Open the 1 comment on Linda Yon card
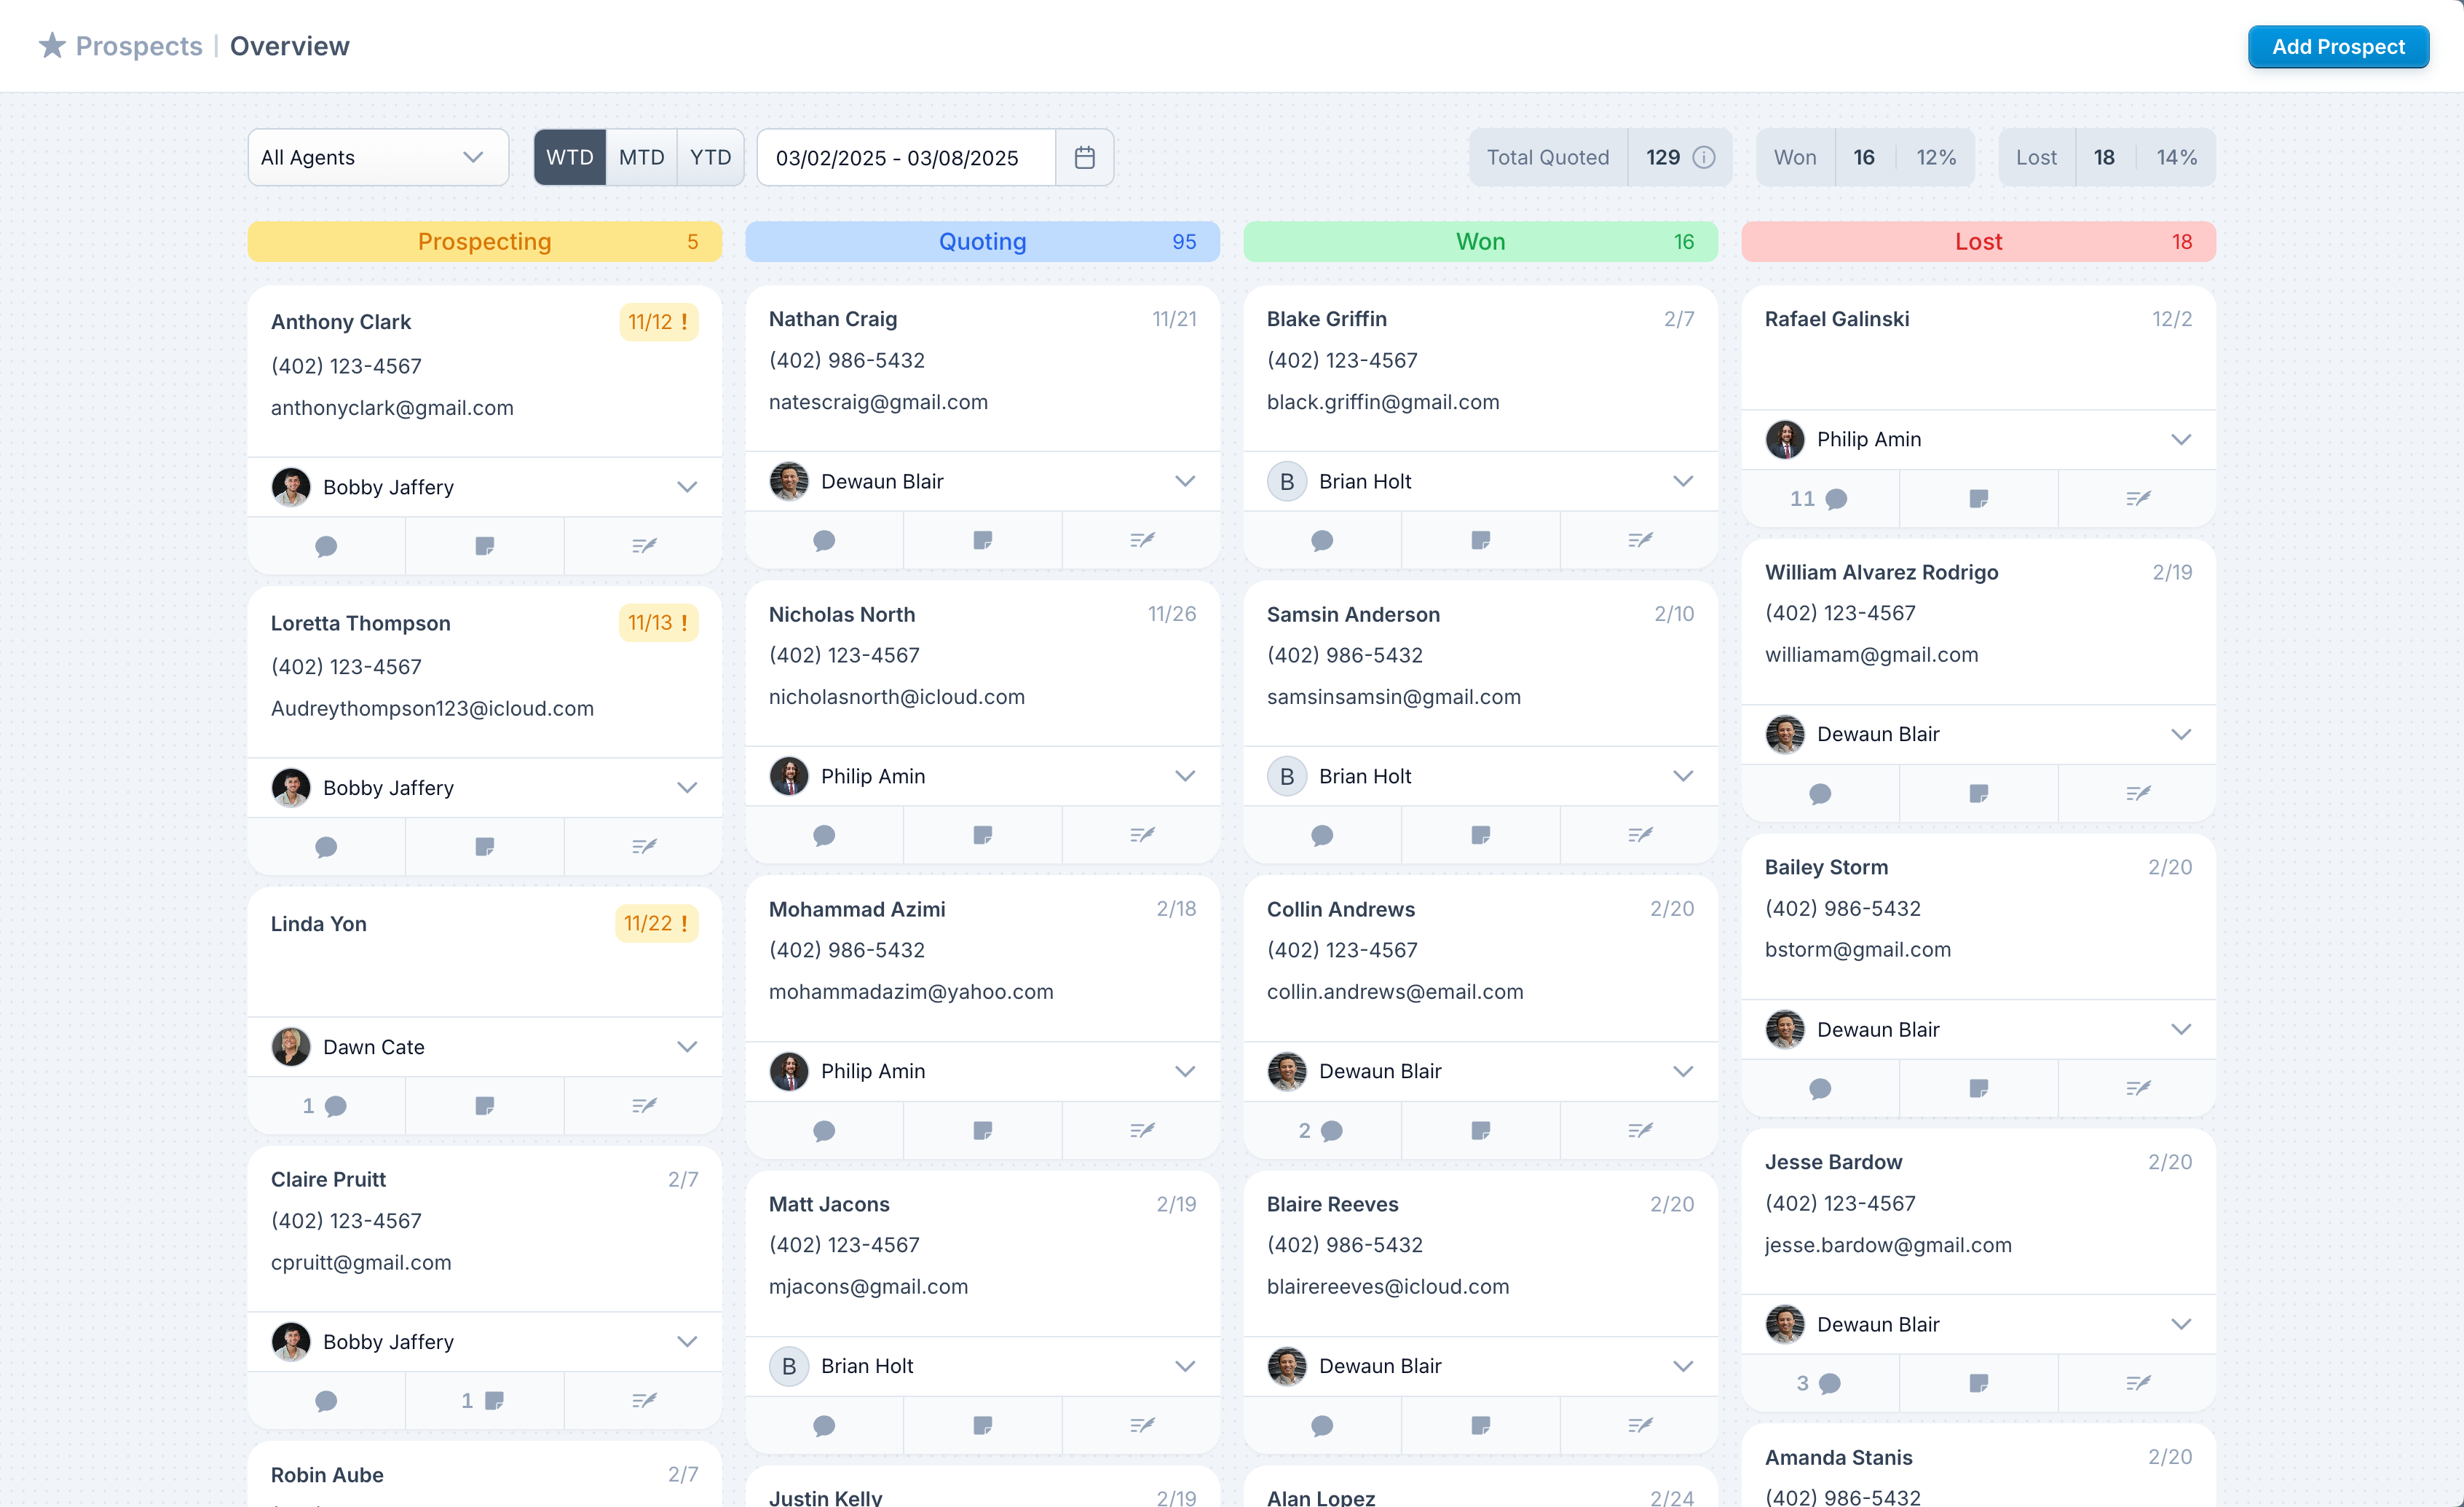 326,1106
